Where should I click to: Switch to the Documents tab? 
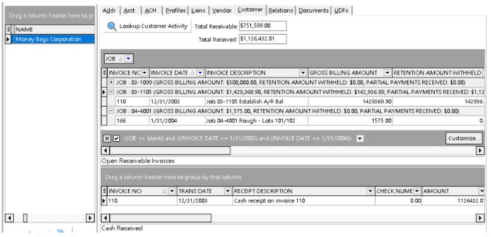[314, 11]
